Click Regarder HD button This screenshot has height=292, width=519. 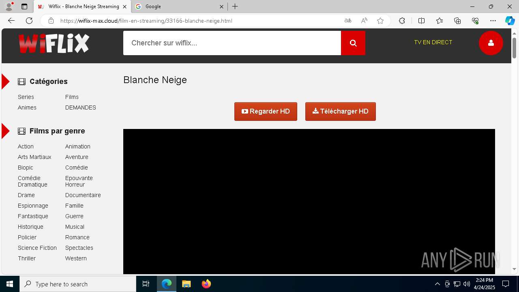tap(266, 112)
